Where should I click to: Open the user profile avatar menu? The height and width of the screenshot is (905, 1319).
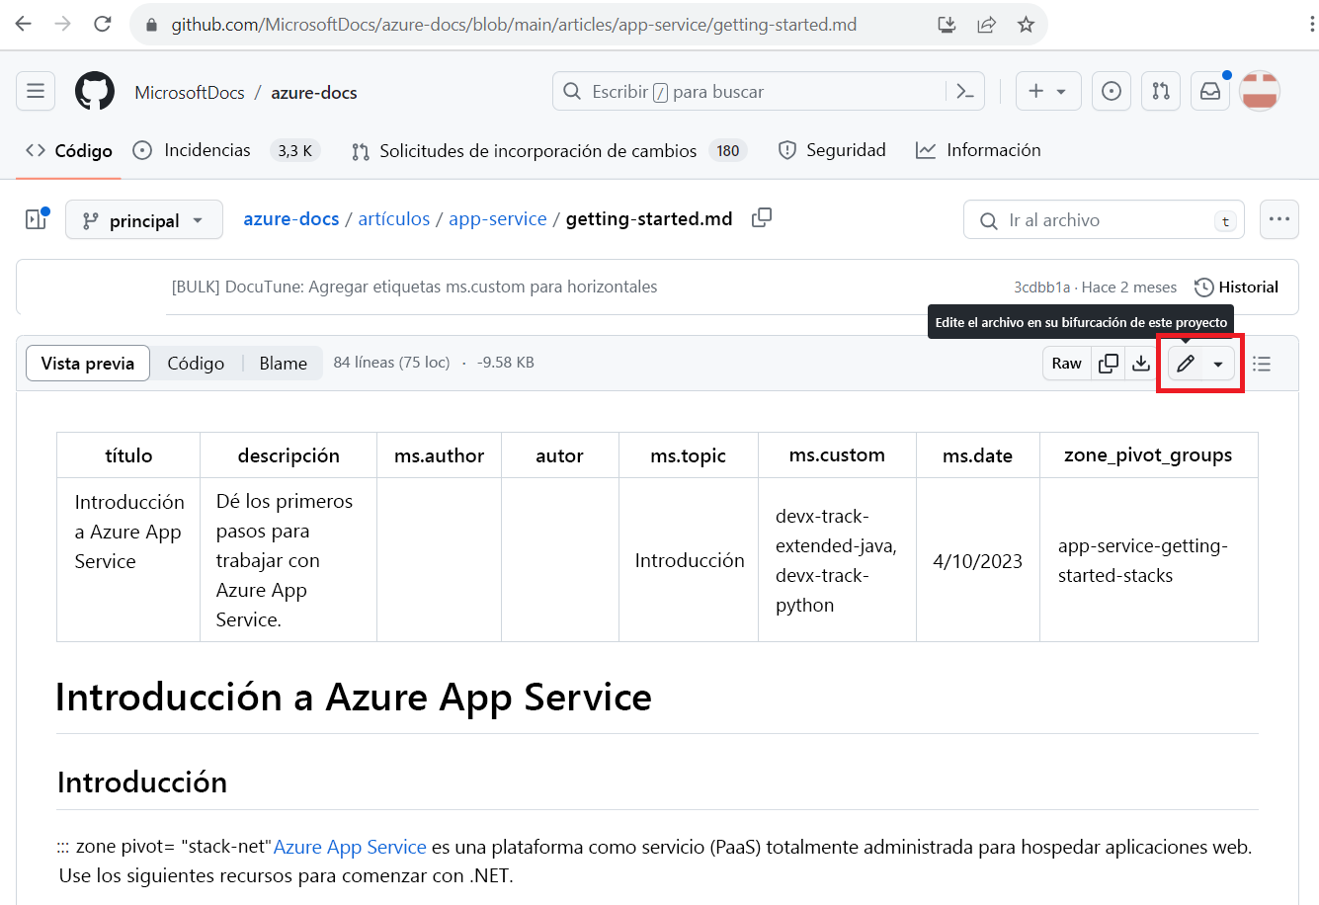coord(1260,92)
